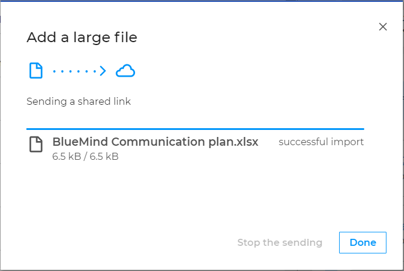The image size is (404, 271).
Task: Click the dimmed background beside the dialog
Action: tap(403, 129)
